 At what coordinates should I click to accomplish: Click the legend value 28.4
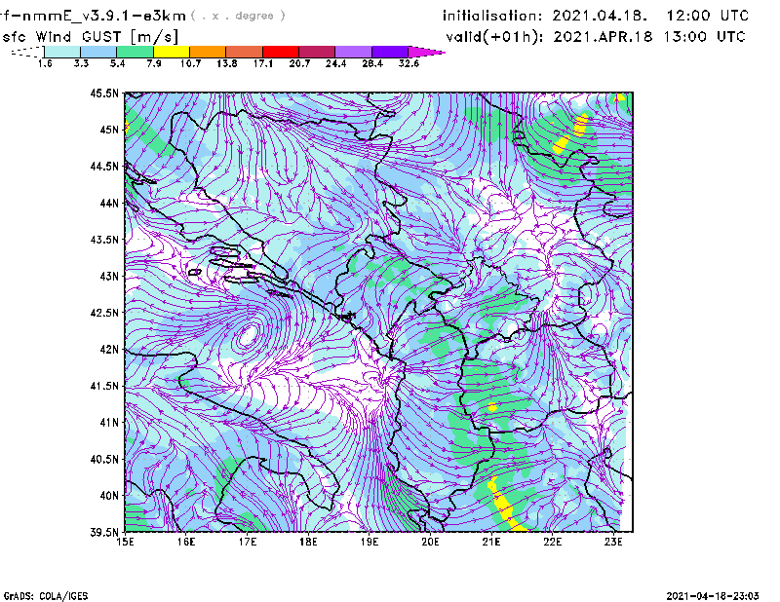tap(372, 63)
